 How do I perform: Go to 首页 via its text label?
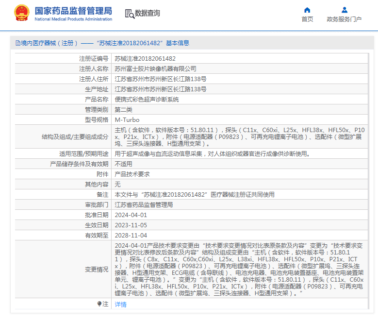tap(307, 19)
